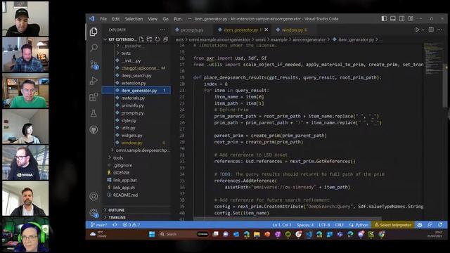Refresh the Explorer file tree
450x253 pixels.
[157, 39]
